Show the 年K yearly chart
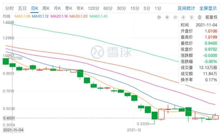This screenshot has width=224, height=134. (x=80, y=8)
